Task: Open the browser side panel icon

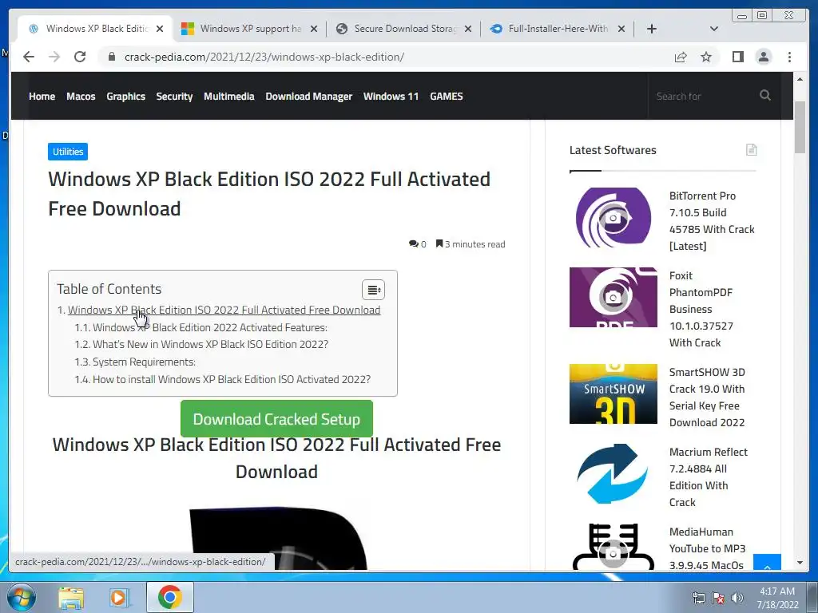Action: pyautogui.click(x=737, y=57)
